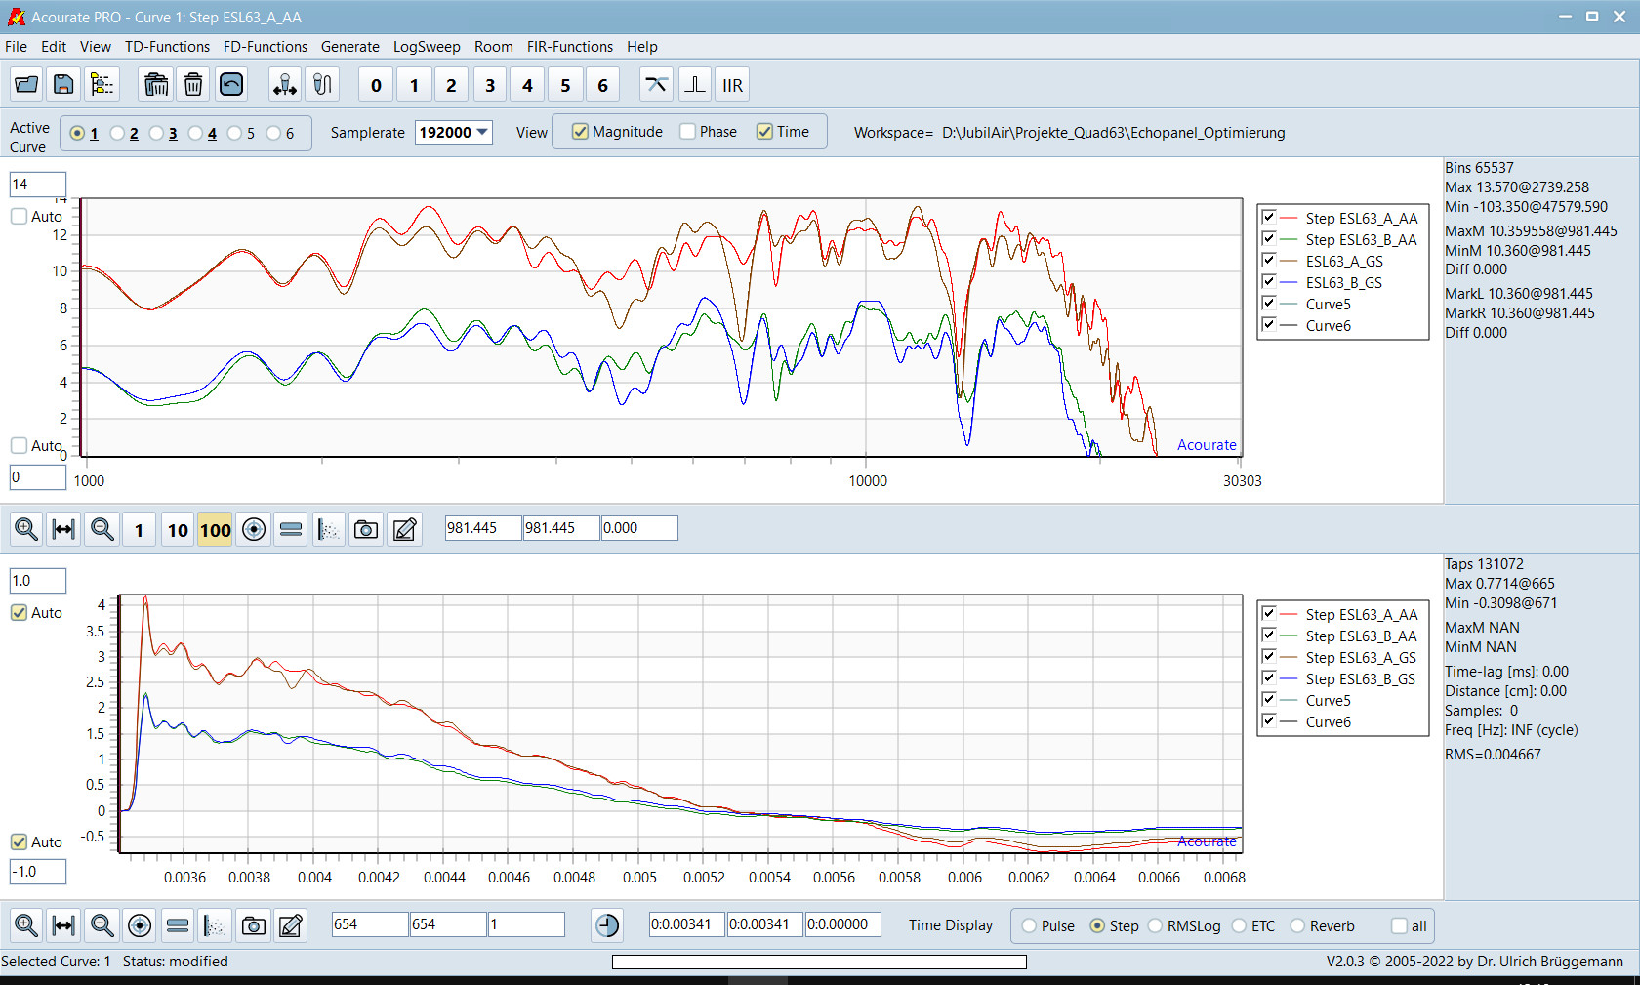Click the time difference field 0:0.00000
The height and width of the screenshot is (985, 1640).
click(x=843, y=924)
